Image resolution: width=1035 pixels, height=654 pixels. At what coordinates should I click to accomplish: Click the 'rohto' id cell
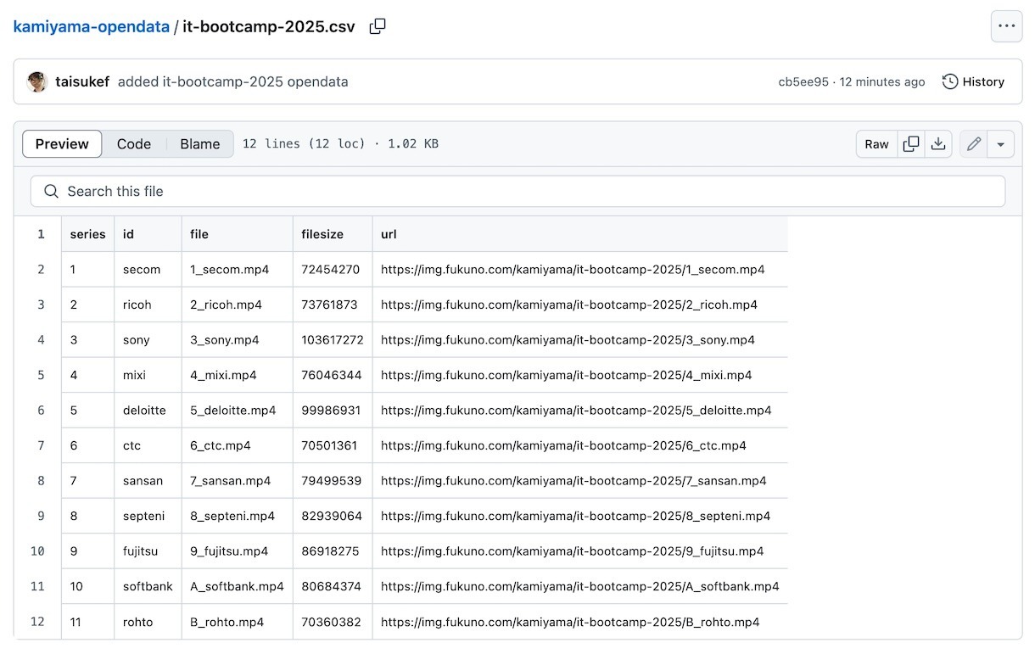tap(148, 622)
